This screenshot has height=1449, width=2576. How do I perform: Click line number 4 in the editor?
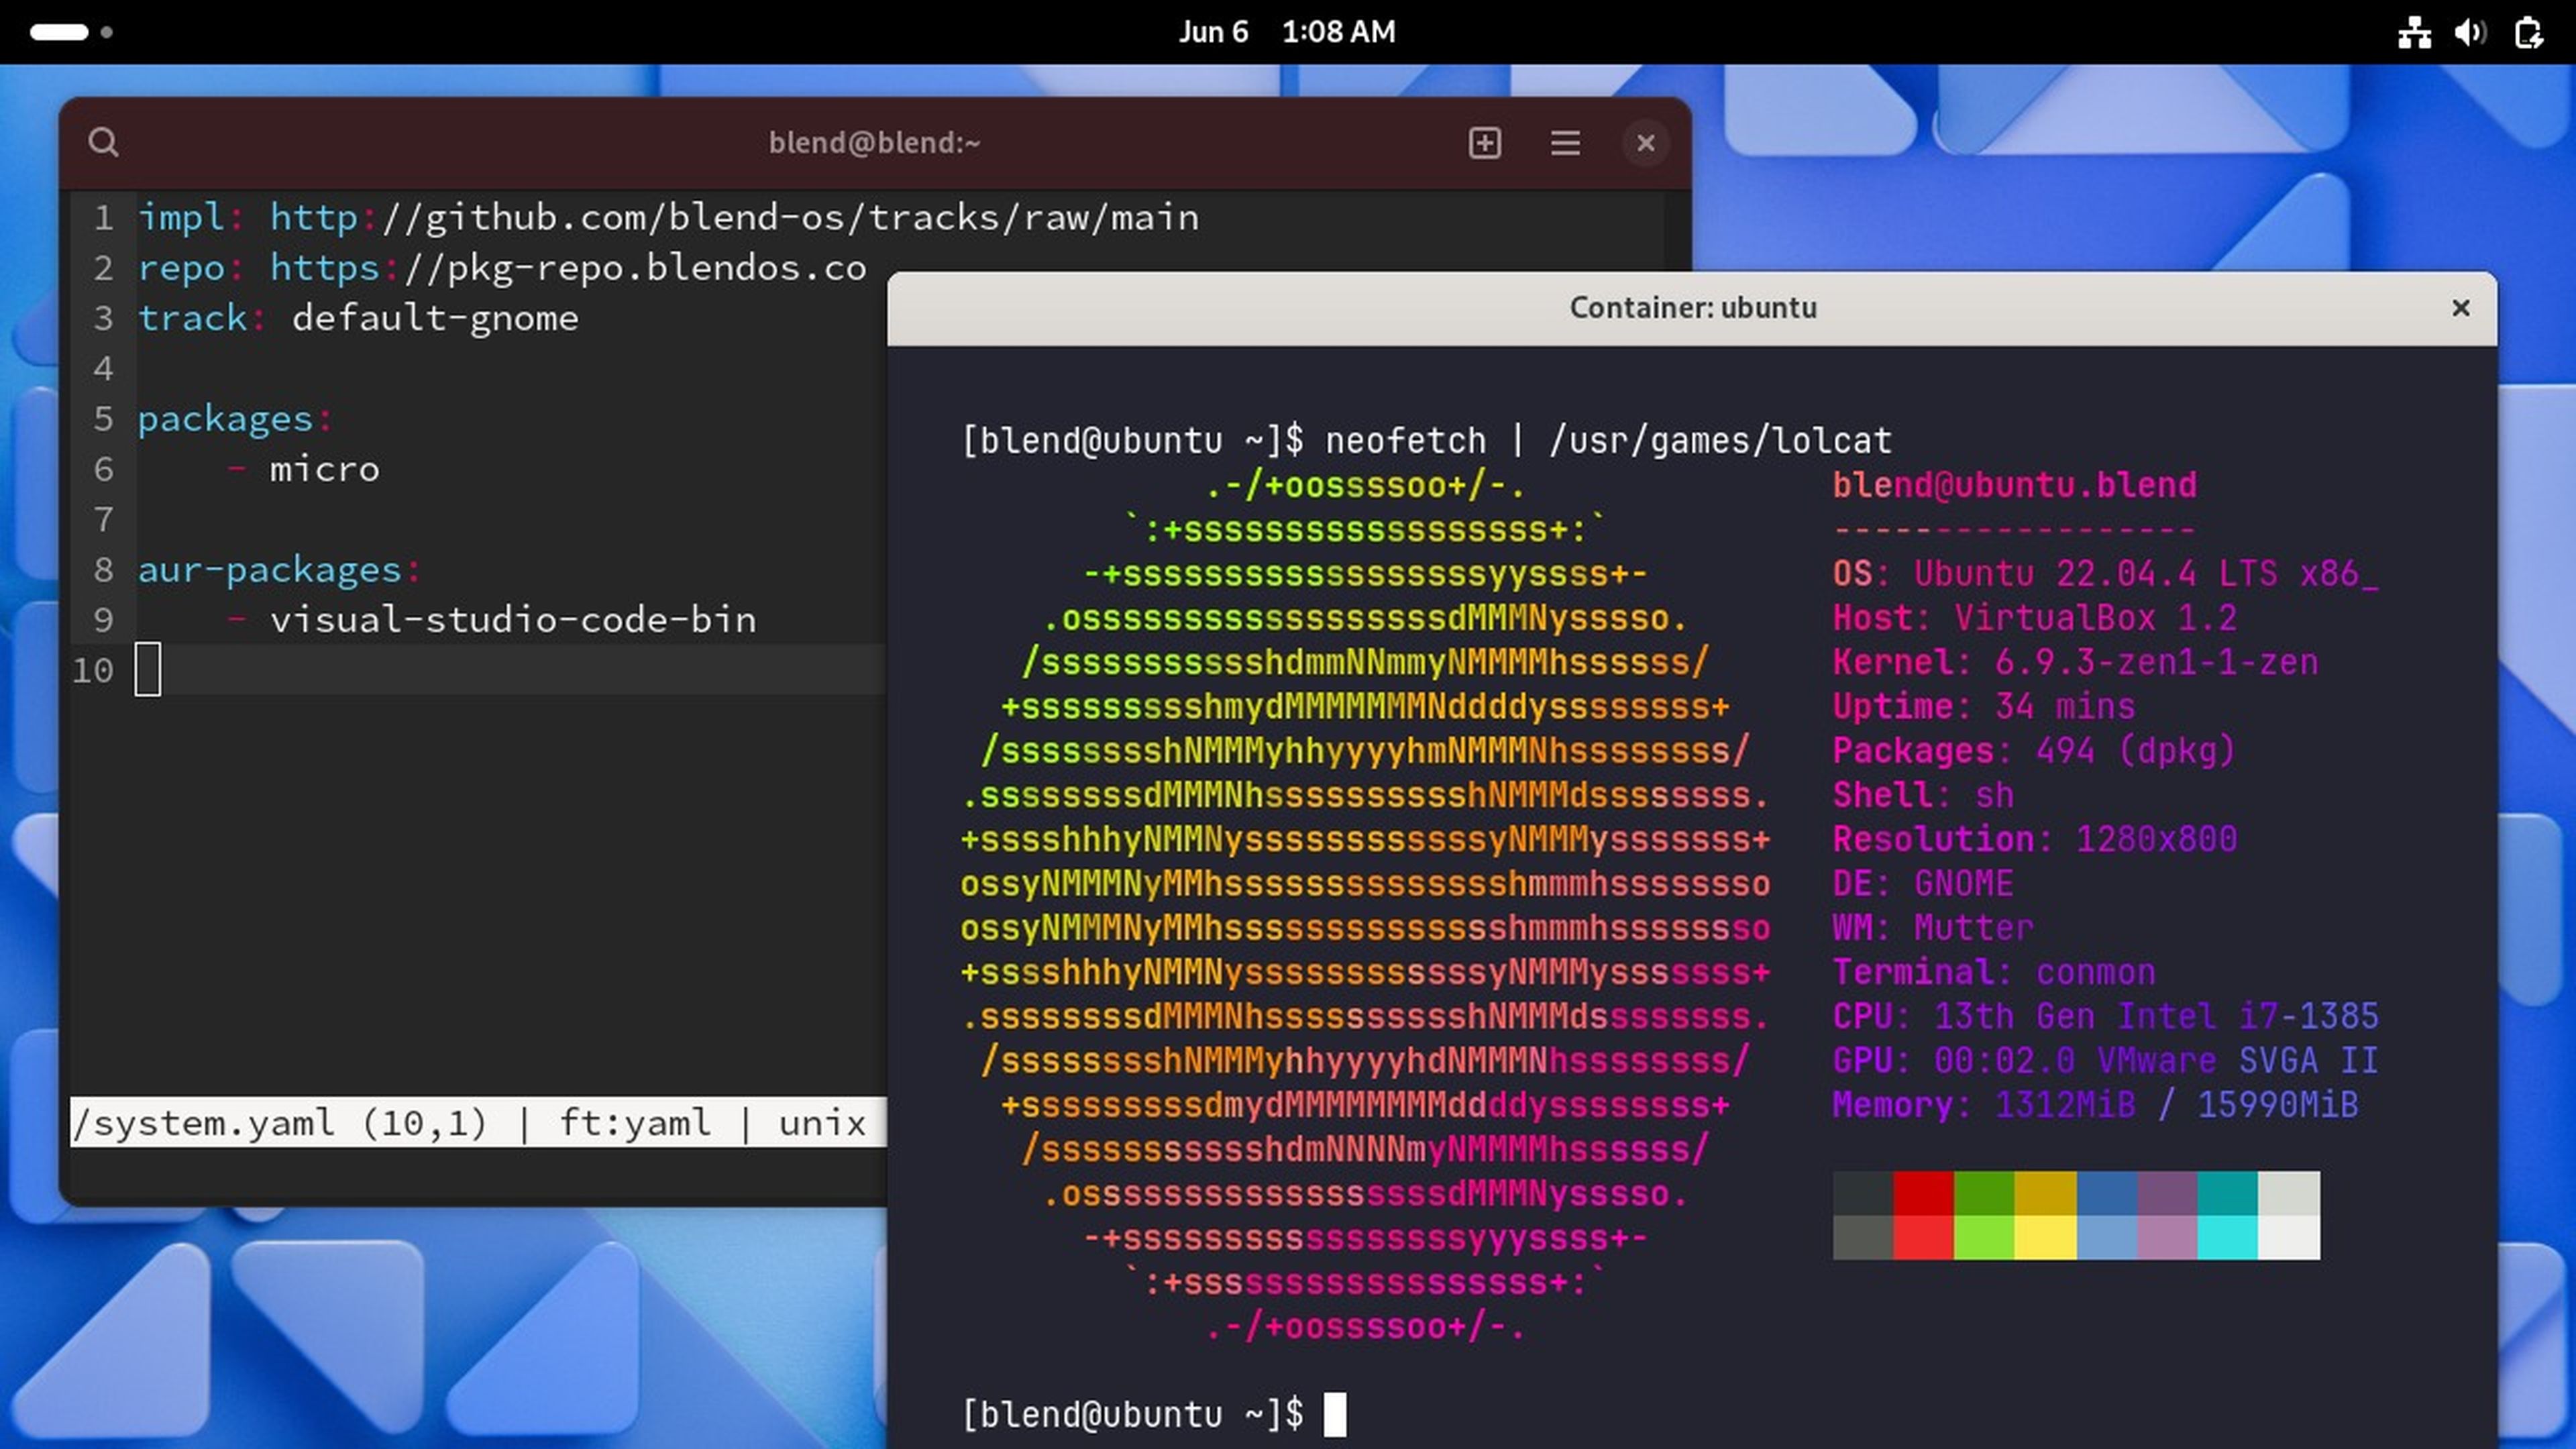[x=103, y=369]
